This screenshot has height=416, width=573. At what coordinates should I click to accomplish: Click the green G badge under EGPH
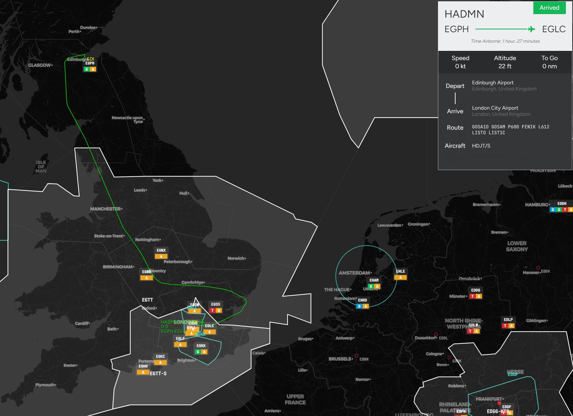tap(87, 69)
